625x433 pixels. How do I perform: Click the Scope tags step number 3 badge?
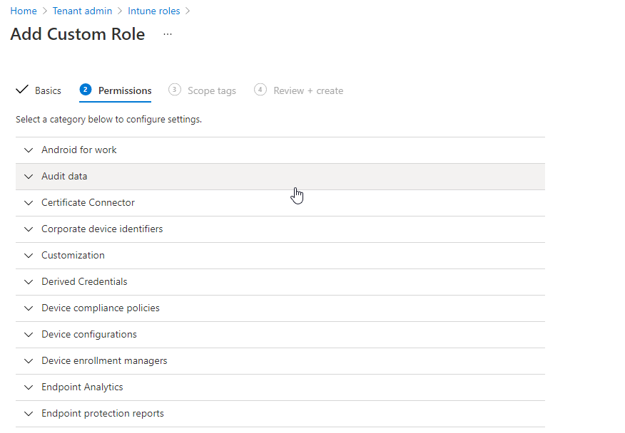click(175, 90)
